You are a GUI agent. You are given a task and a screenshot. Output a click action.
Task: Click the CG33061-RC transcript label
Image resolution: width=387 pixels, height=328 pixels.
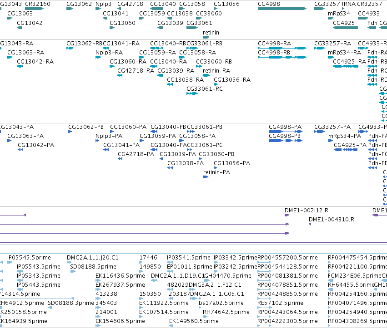pyautogui.click(x=205, y=88)
